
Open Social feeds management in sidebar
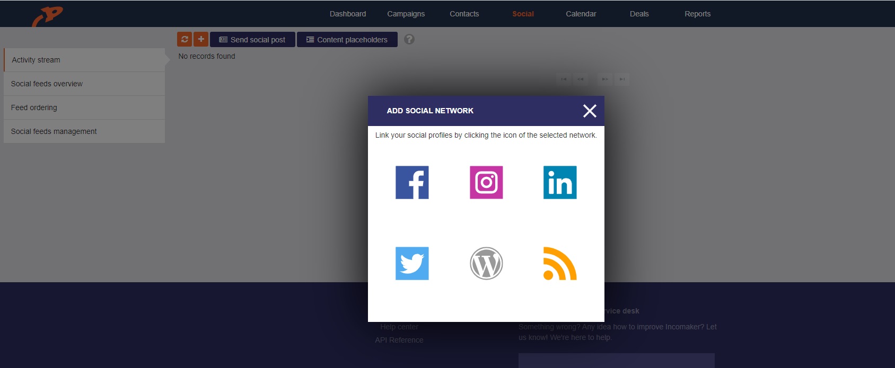pos(84,131)
